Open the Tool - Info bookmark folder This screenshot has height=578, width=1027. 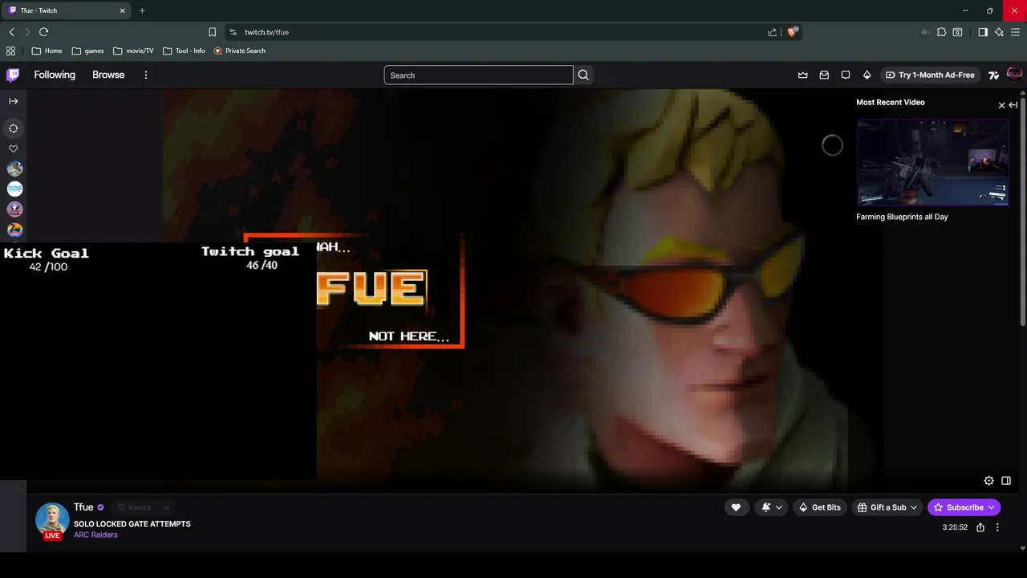[184, 51]
